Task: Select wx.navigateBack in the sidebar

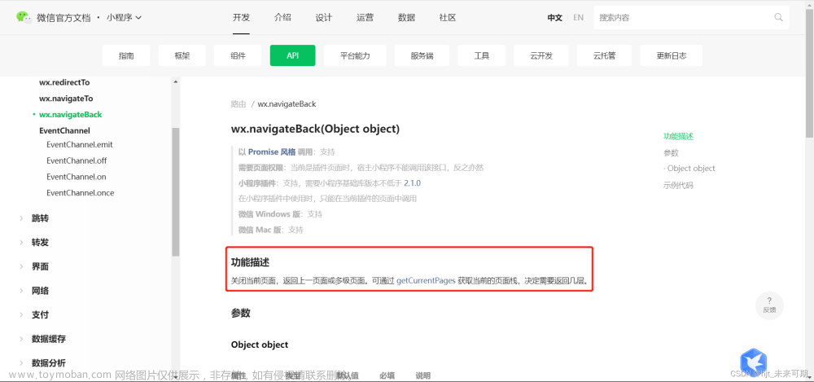Action: pyautogui.click(x=70, y=114)
